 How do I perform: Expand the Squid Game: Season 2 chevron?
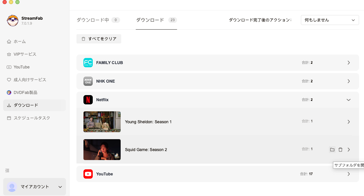(x=349, y=150)
